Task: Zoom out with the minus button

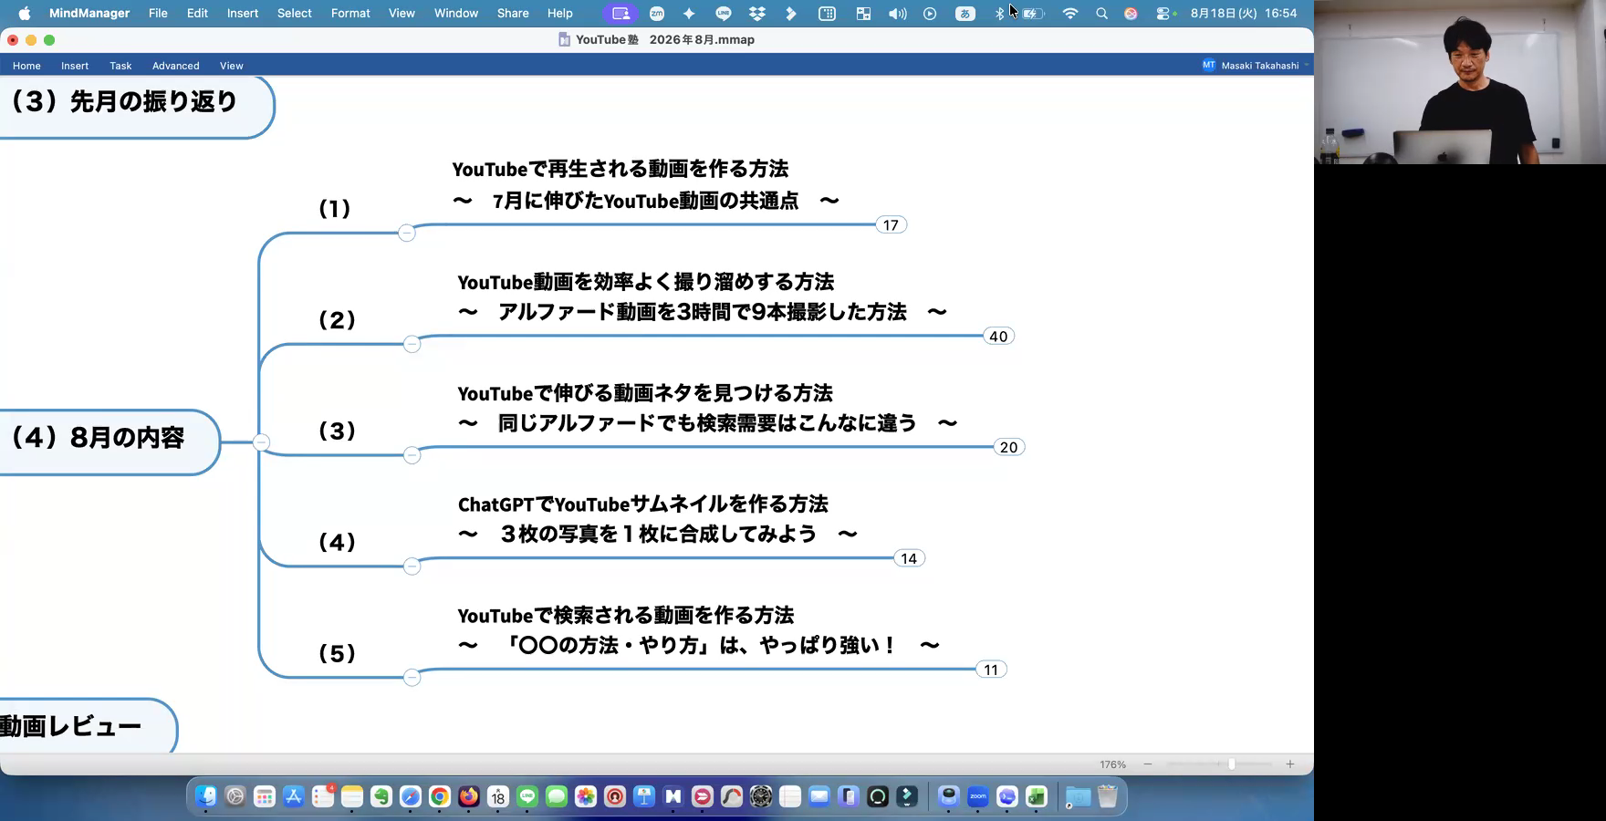Action: (1148, 764)
